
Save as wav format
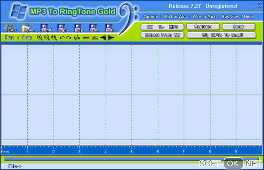110,28
